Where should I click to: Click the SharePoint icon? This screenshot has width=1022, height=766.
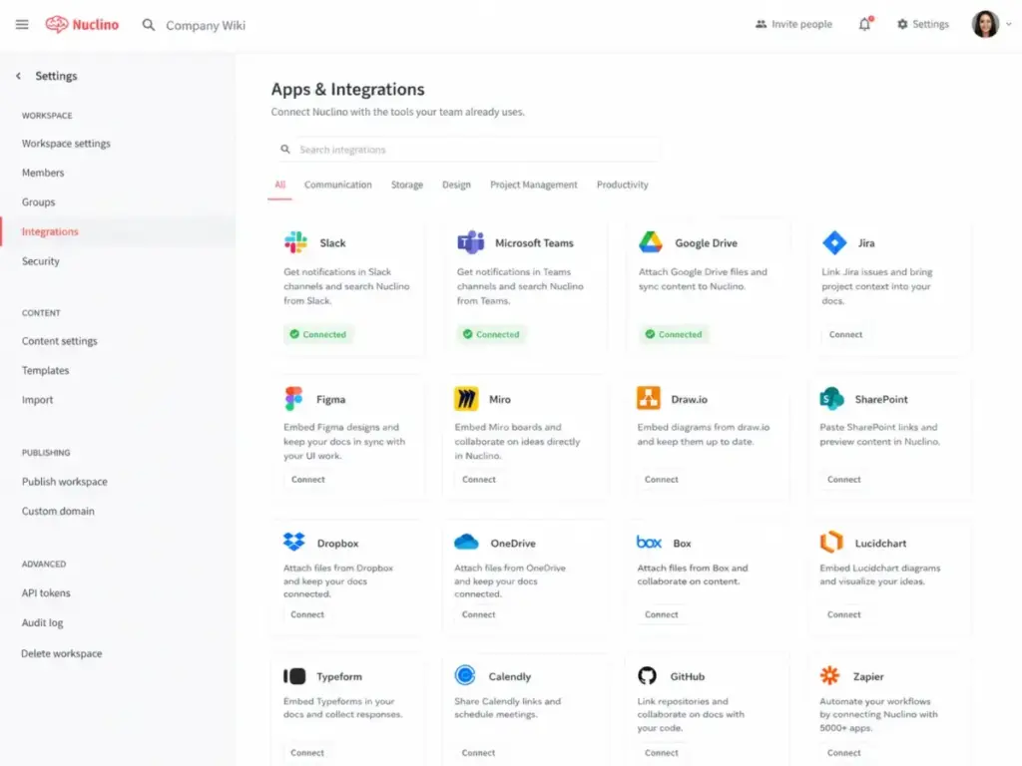coord(831,399)
